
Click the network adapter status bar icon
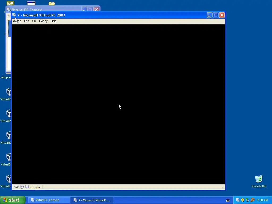coord(37,187)
